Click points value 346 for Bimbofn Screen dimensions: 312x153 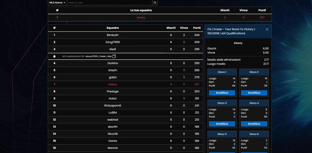(197, 35)
